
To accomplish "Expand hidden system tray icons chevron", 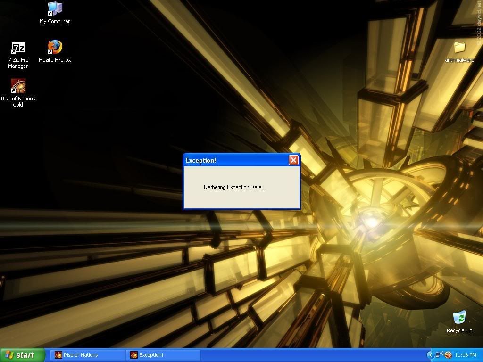I will tap(430, 355).
